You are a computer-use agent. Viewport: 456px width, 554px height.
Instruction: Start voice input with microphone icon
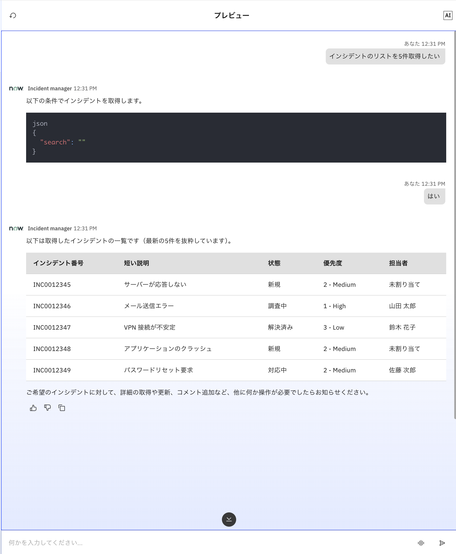pos(421,543)
